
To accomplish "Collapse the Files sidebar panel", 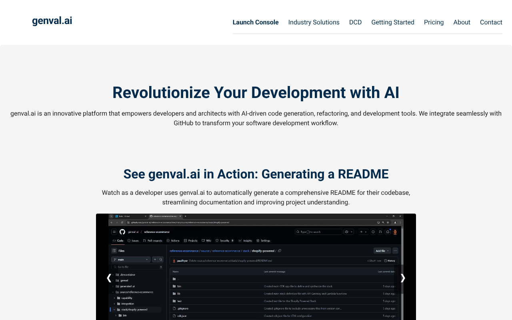I will (x=114, y=250).
